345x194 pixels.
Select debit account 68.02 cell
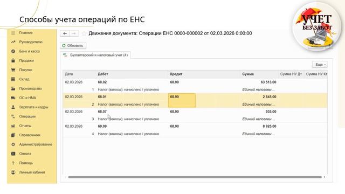point(102,82)
